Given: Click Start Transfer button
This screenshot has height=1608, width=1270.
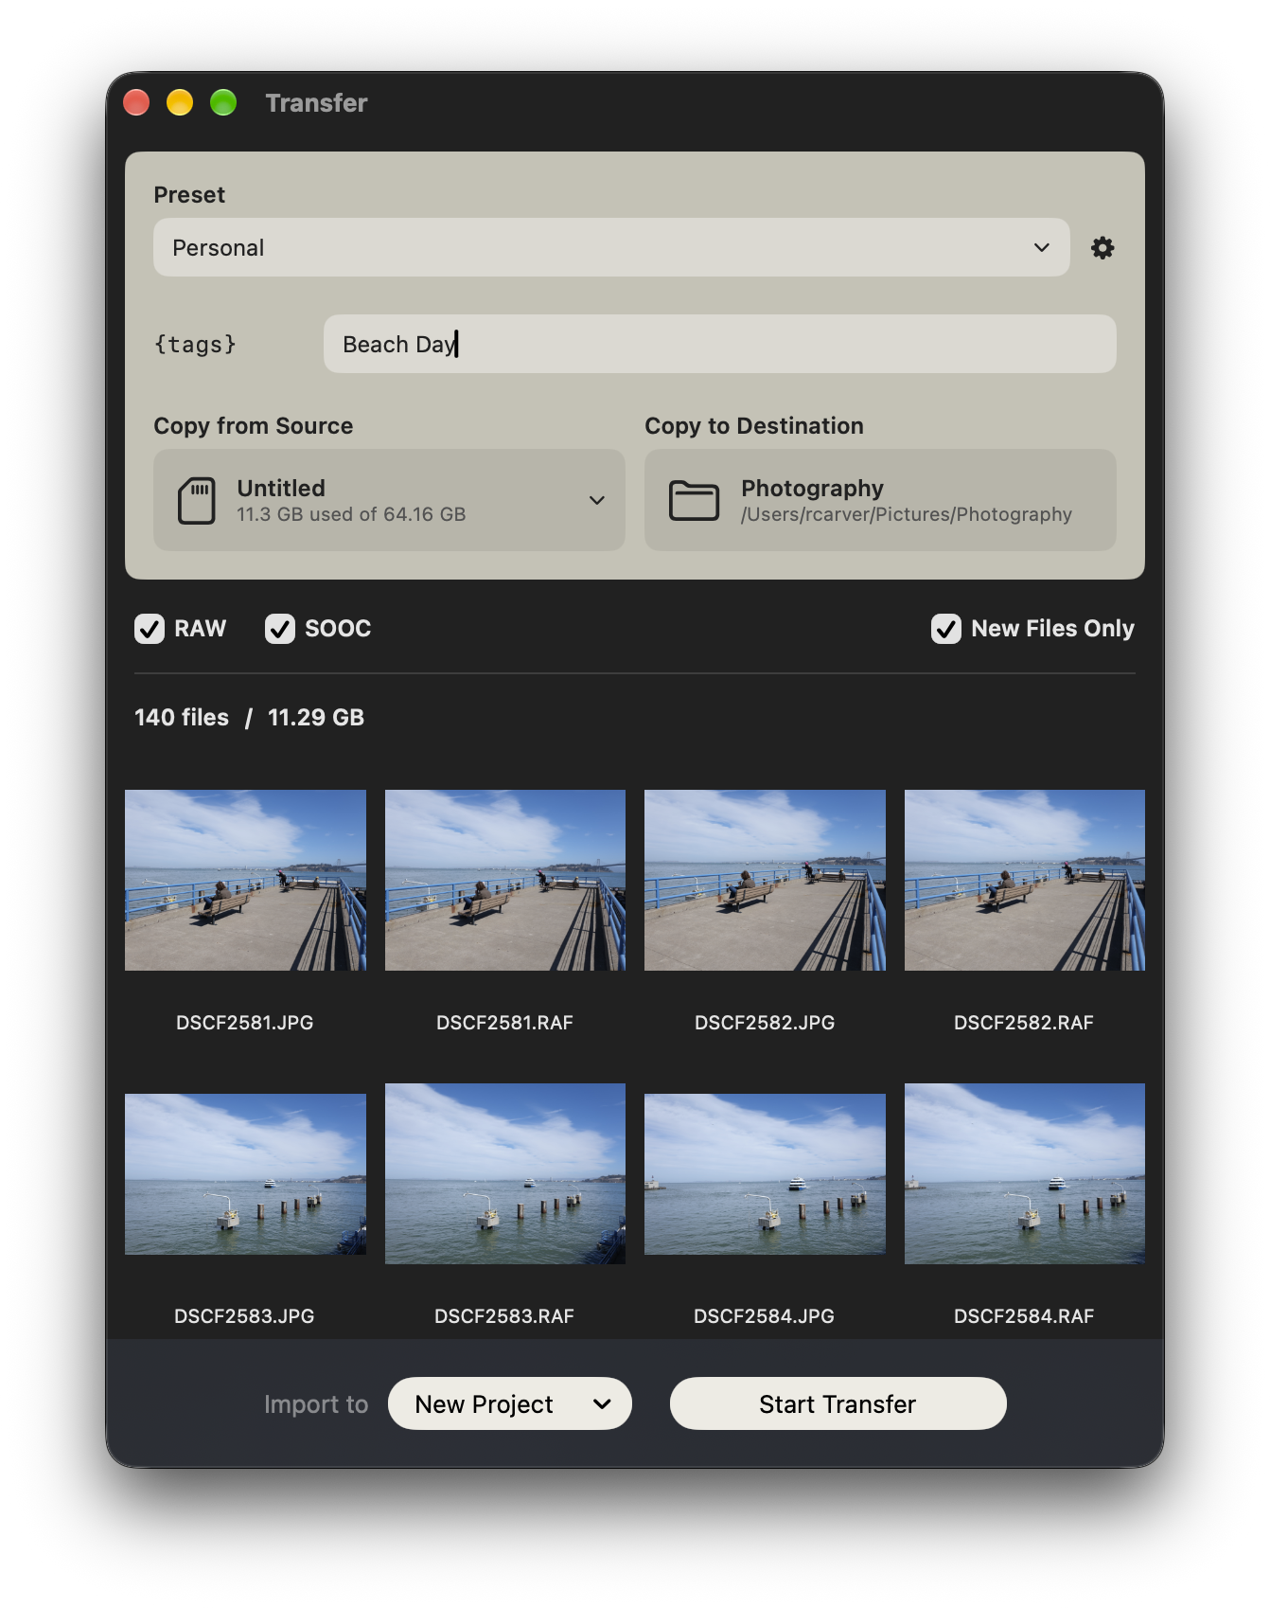Looking at the screenshot, I should (838, 1403).
